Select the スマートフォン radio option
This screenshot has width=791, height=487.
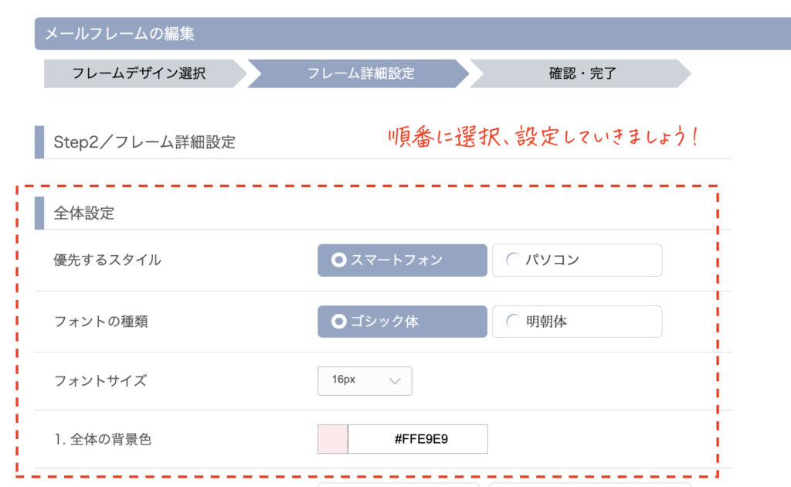point(402,261)
